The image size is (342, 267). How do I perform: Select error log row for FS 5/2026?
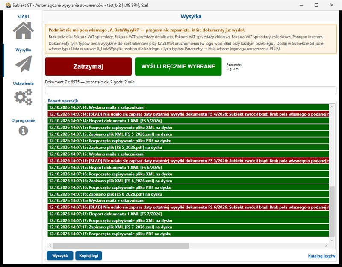tap(188, 161)
